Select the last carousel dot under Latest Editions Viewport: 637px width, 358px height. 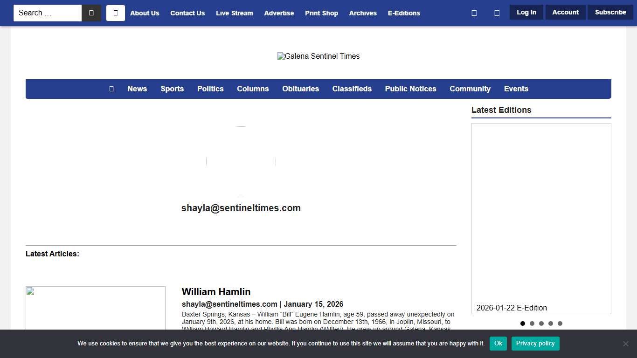[x=560, y=324]
